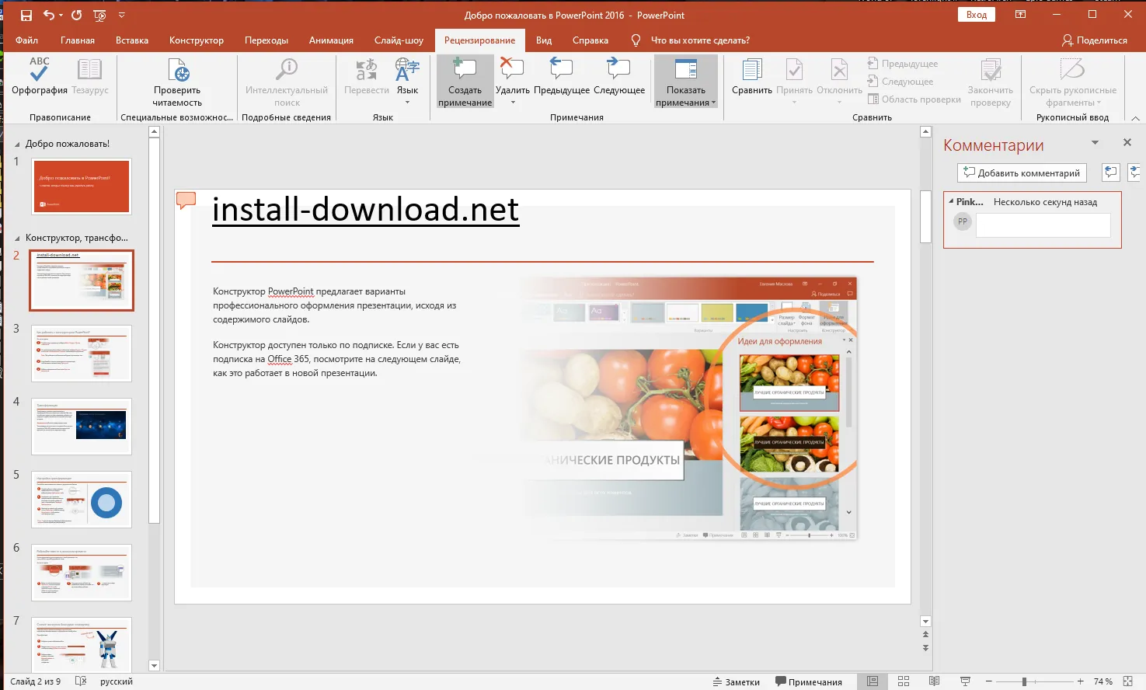Switch to the Анимация tab

tap(331, 40)
